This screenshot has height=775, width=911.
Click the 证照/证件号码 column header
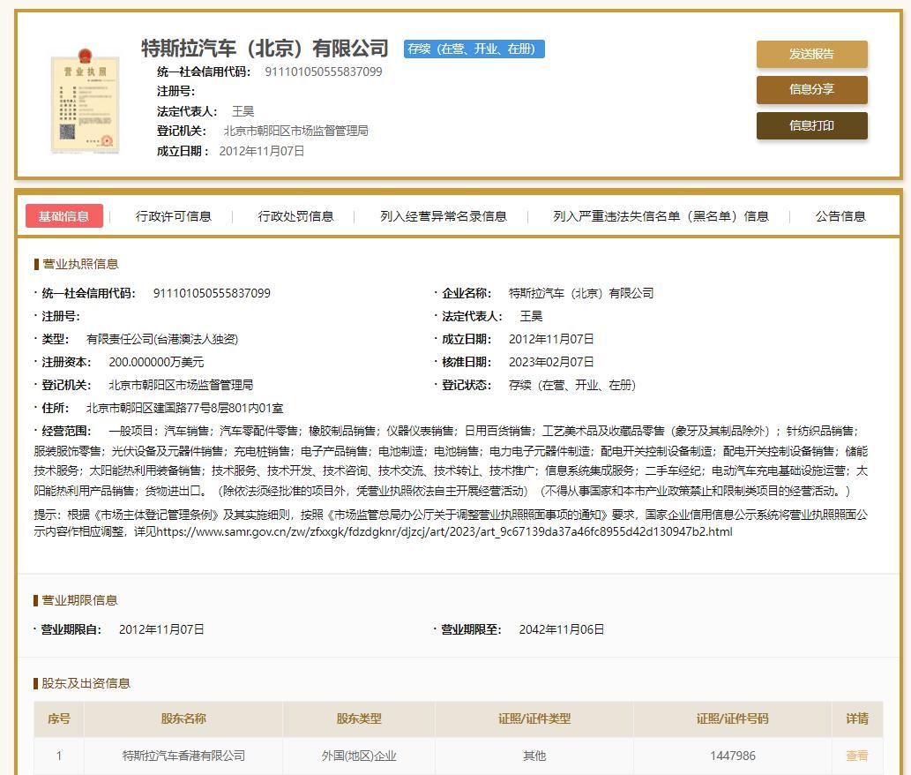pos(733,719)
